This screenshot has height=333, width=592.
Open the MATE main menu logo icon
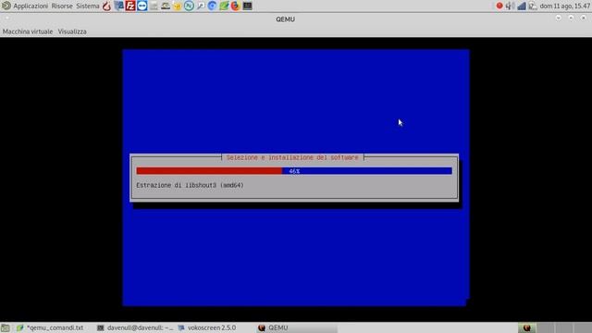6,6
